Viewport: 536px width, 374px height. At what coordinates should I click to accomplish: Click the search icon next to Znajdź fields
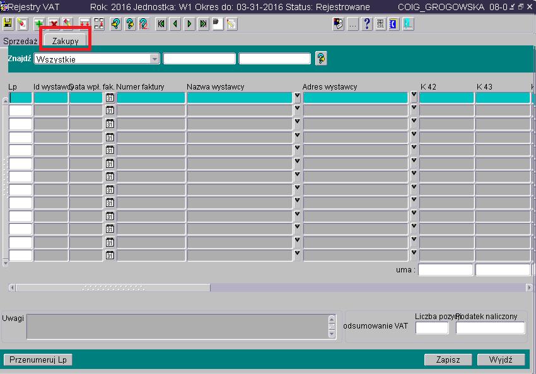tap(321, 58)
